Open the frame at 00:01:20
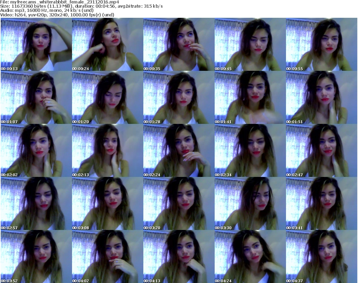 tap(108, 97)
